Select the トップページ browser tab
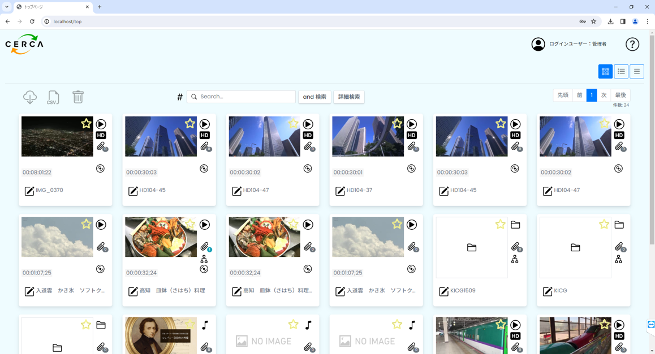Screen dimensions: 655x354 (x=53, y=7)
